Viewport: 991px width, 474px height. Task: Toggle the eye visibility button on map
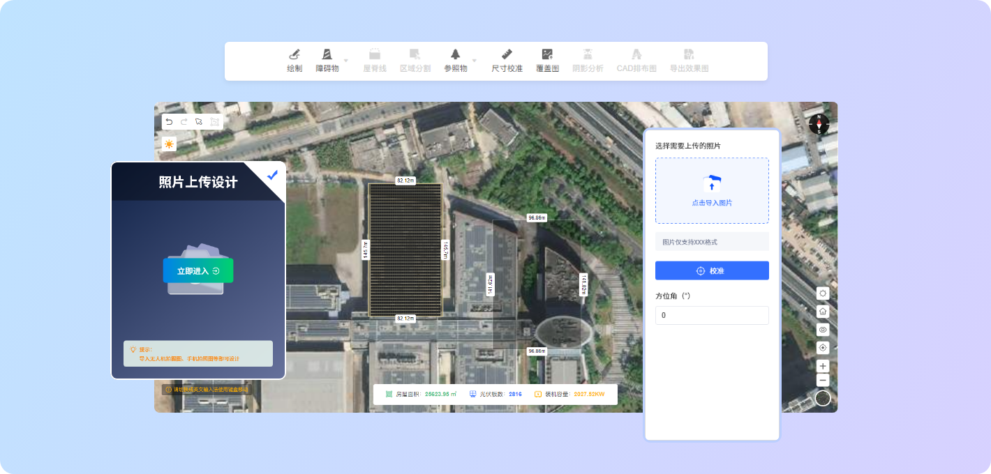(x=823, y=330)
